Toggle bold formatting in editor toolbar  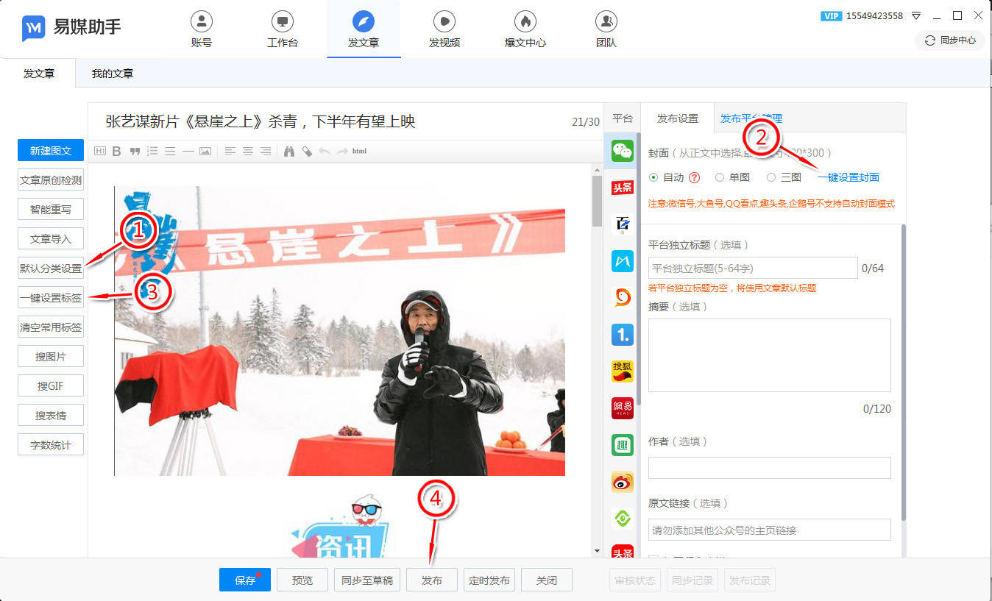point(116,152)
